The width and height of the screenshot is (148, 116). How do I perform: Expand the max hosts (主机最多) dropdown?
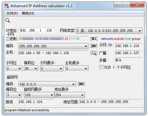77,68
